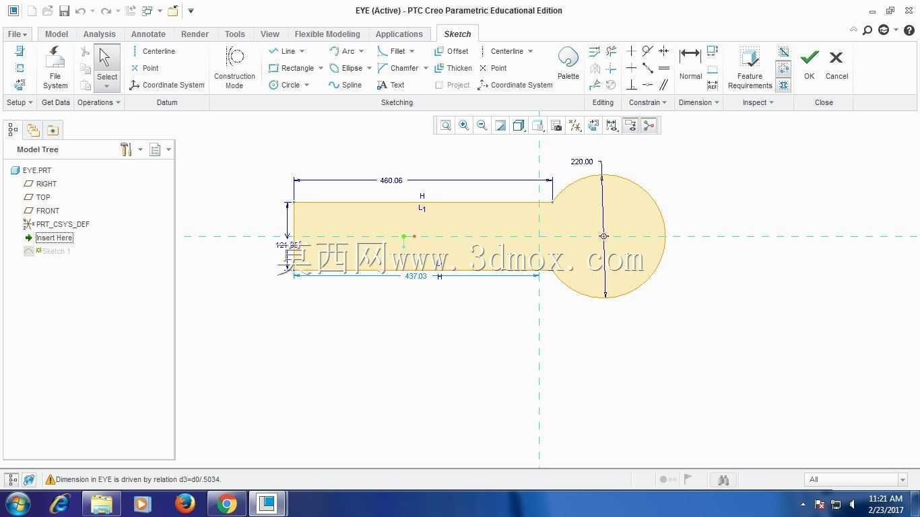This screenshot has height=517, width=920.
Task: Click the 220.00 diameter dimension value
Action: (582, 162)
